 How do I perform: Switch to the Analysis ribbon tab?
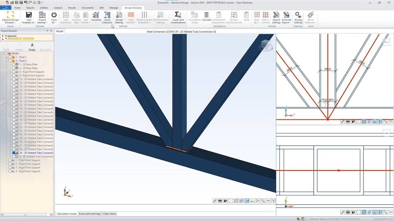58,8
